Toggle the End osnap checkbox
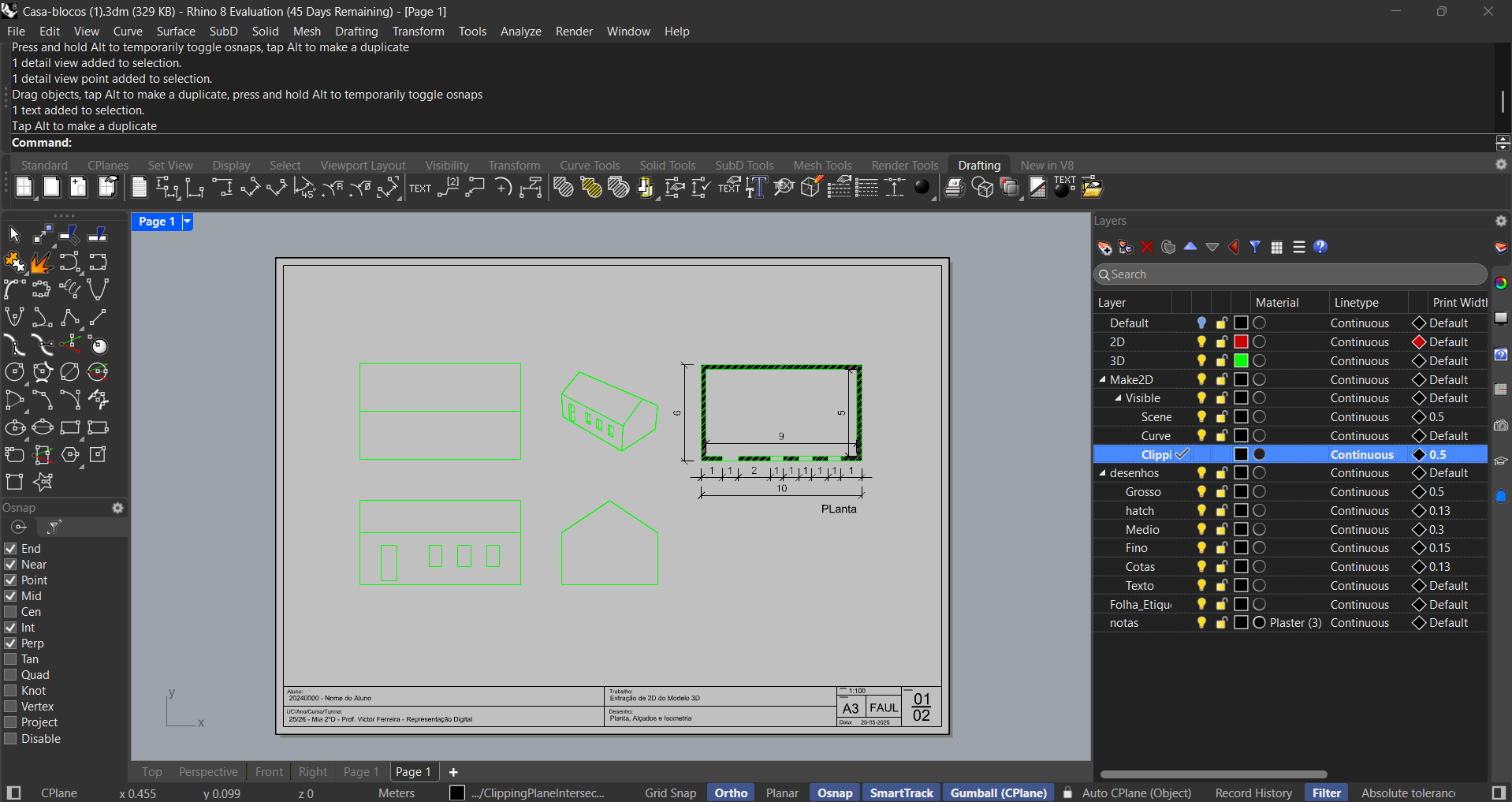Image resolution: width=1512 pixels, height=802 pixels. (x=11, y=548)
